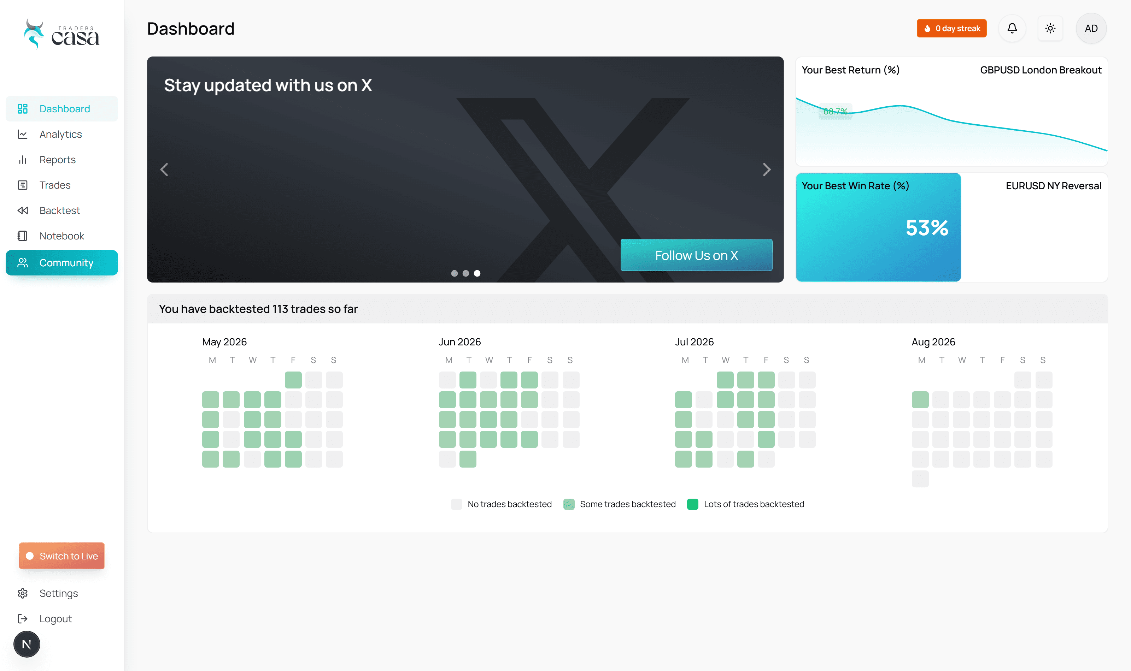Click GBPUSD London Breakout label
1131x671 pixels.
click(x=1041, y=70)
